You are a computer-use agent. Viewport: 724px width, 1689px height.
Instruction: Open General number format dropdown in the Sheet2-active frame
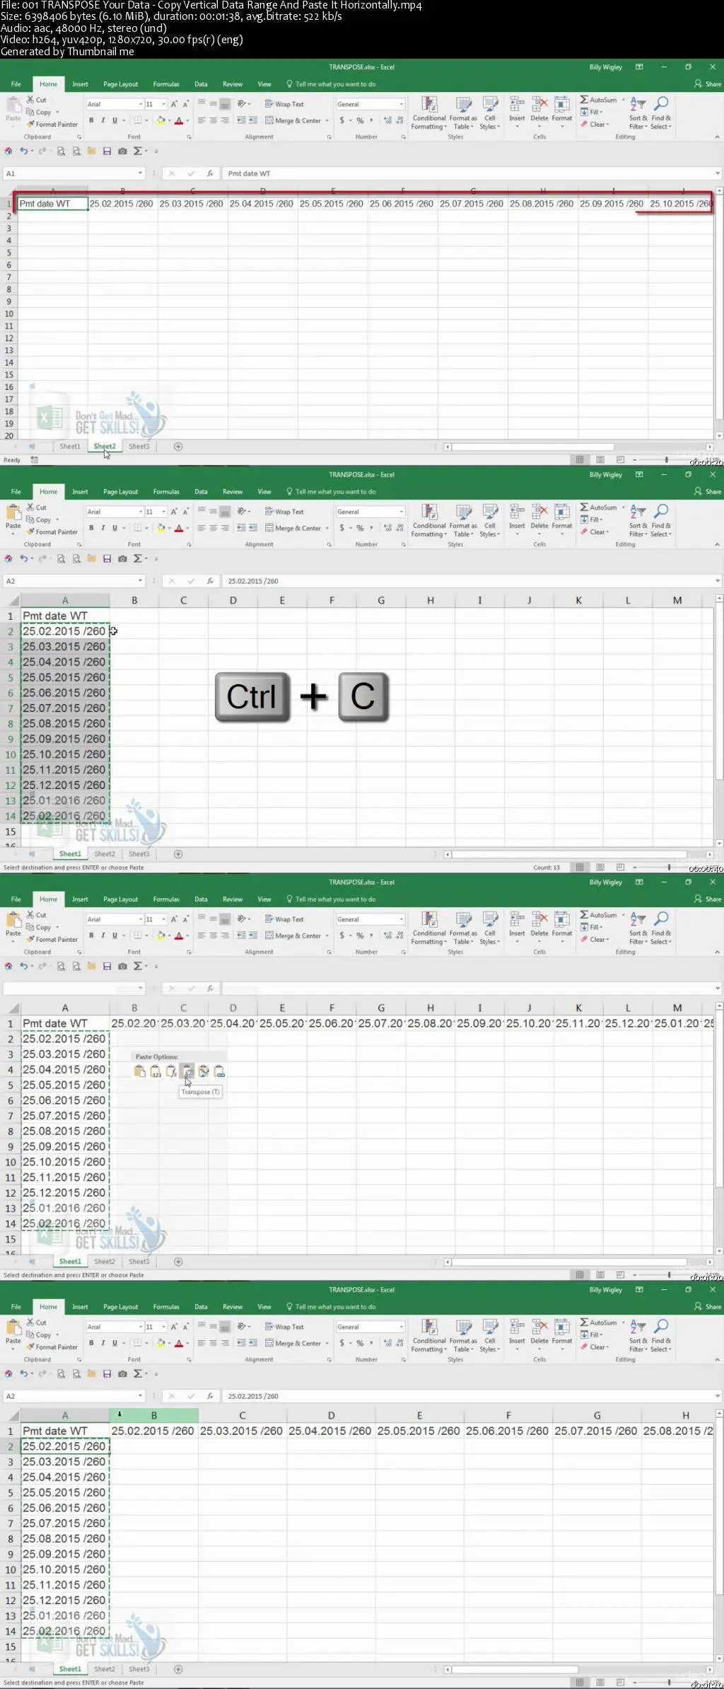click(x=402, y=104)
